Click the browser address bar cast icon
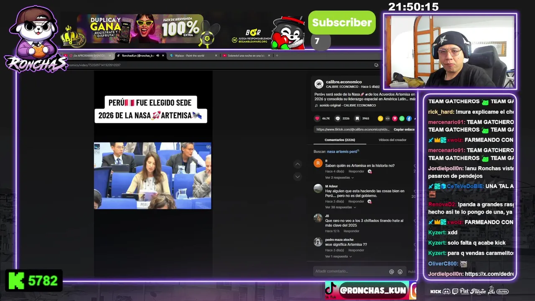Image resolution: width=535 pixels, height=301 pixels. (376, 65)
